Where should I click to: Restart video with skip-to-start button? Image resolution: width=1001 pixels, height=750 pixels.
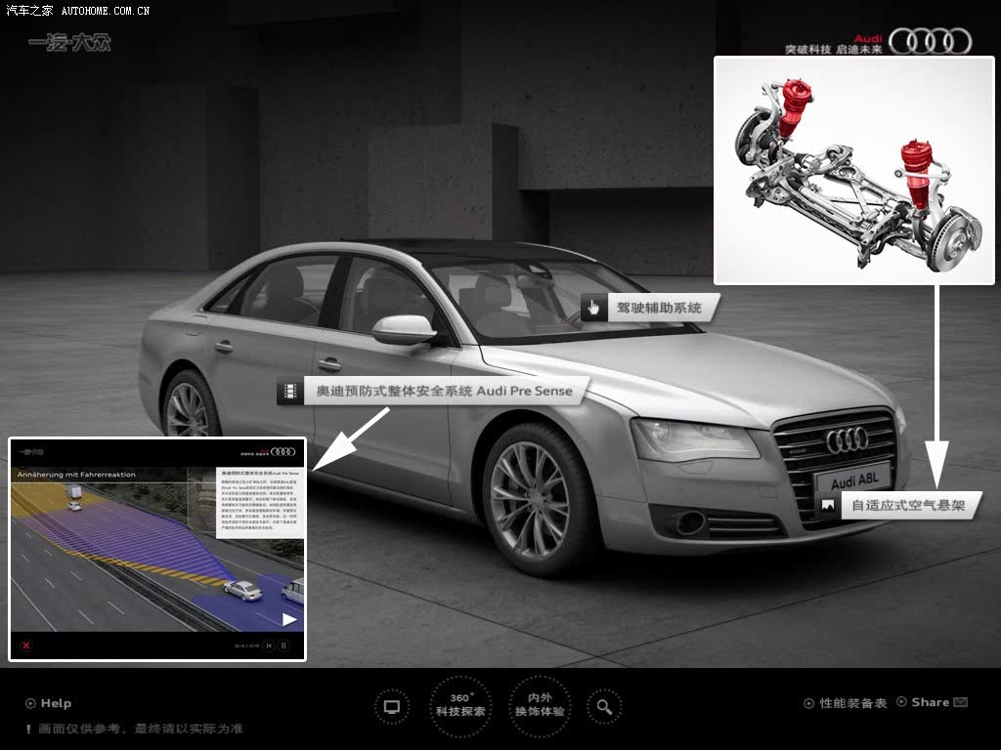[x=269, y=646]
